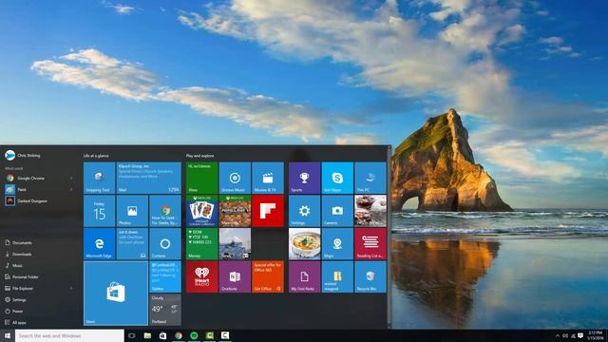Open the green Money tile
This screenshot has width=608, height=342.
[202, 244]
